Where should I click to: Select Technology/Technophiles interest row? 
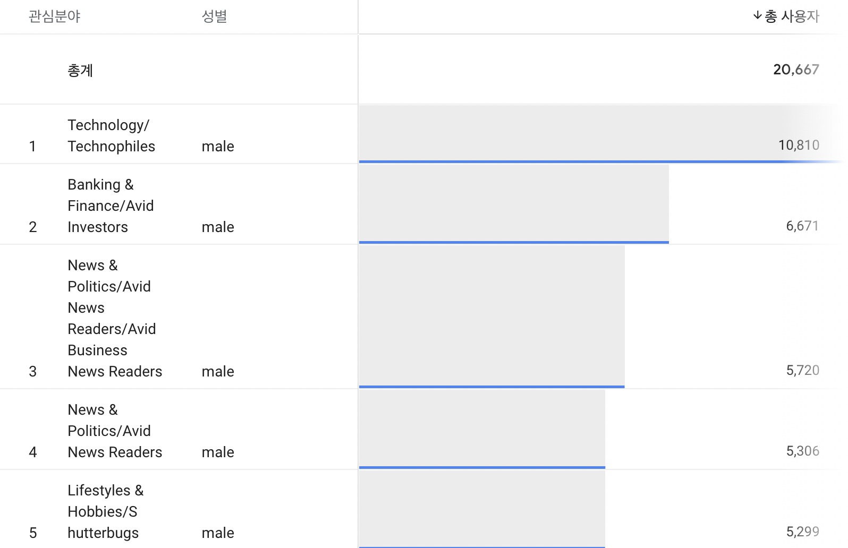coord(111,135)
